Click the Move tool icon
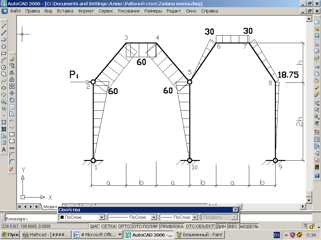321x240 pixels. pyautogui.click(x=12, y=93)
